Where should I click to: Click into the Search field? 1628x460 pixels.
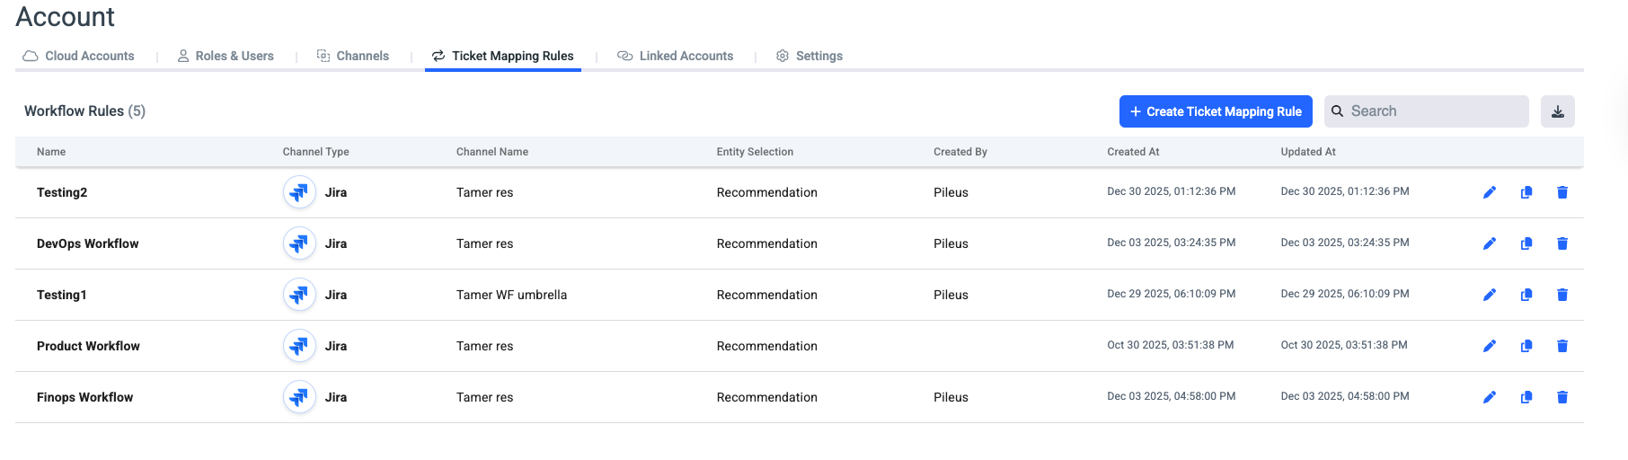1434,111
